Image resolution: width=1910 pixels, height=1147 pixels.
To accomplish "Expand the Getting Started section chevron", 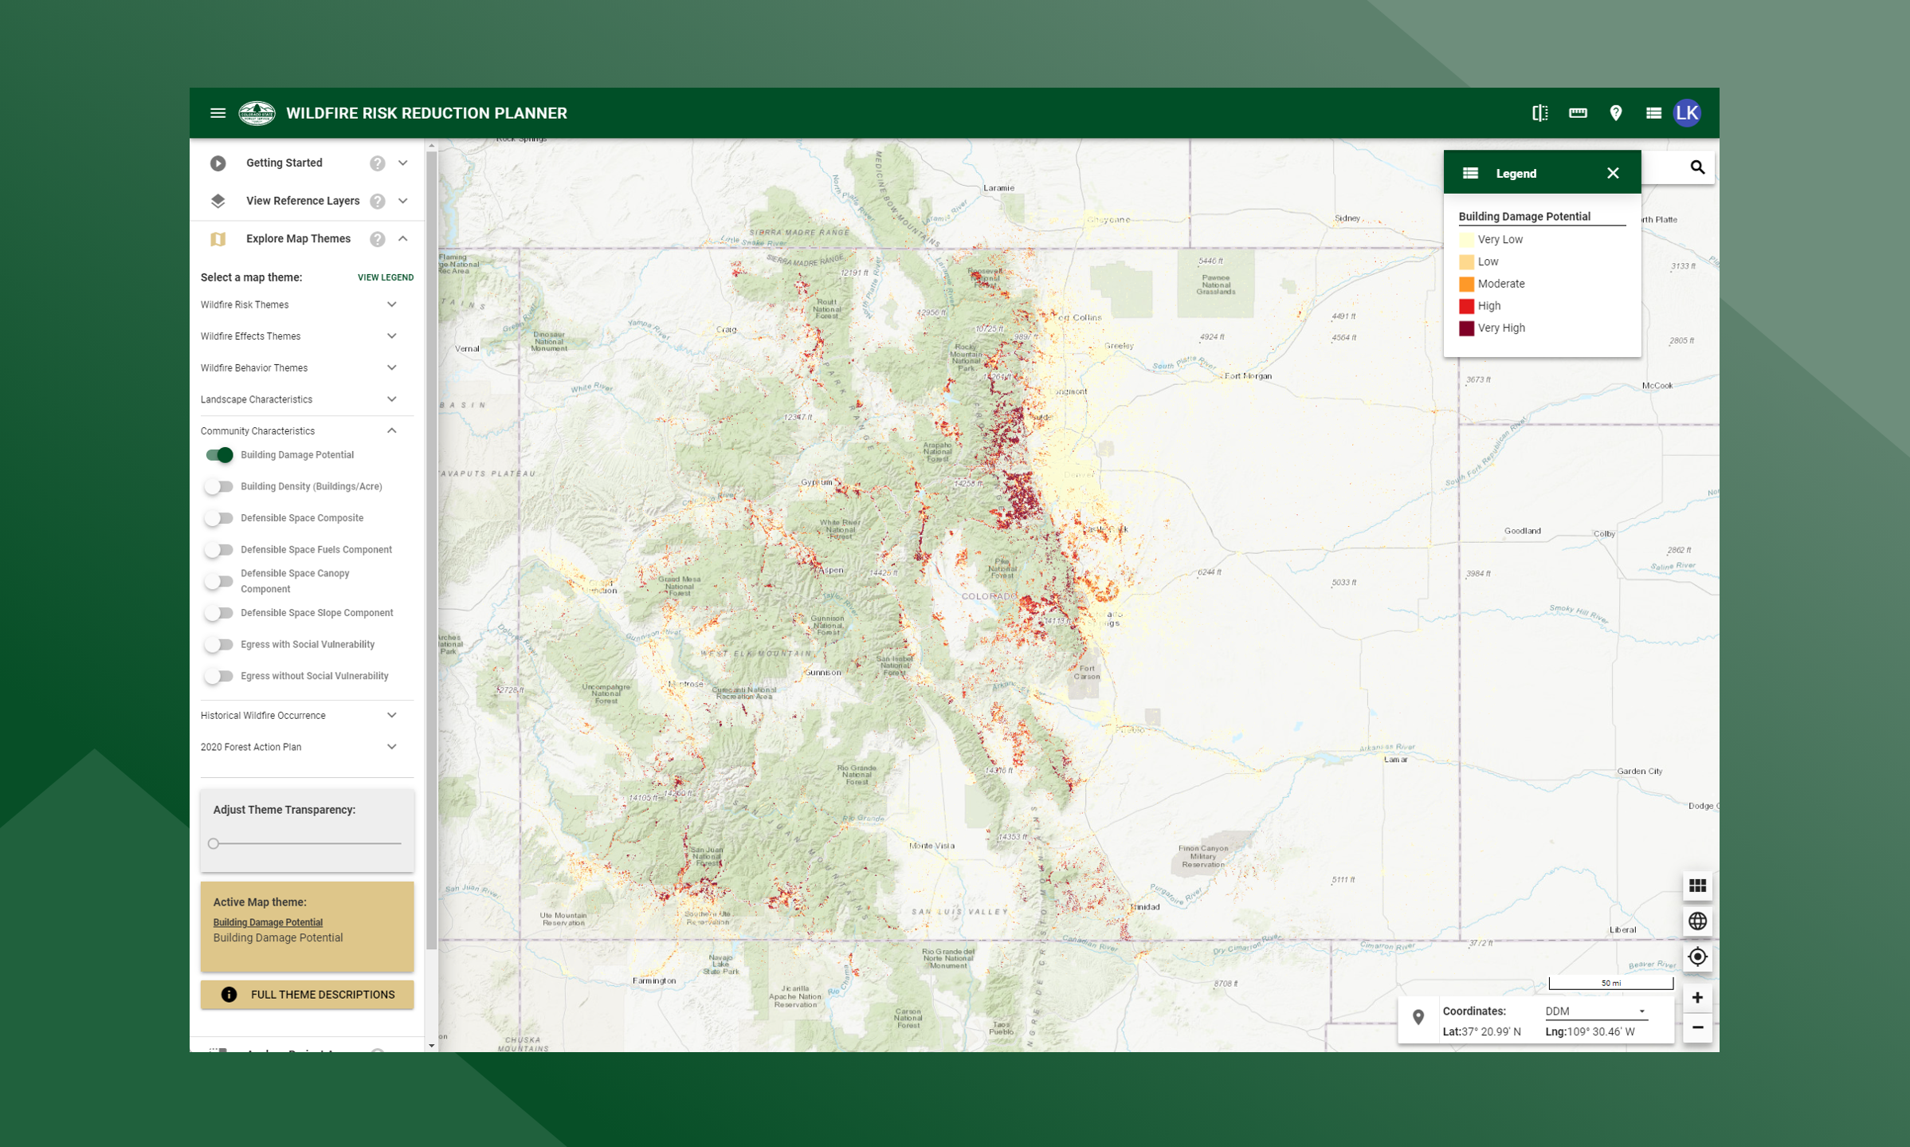I will (x=403, y=163).
